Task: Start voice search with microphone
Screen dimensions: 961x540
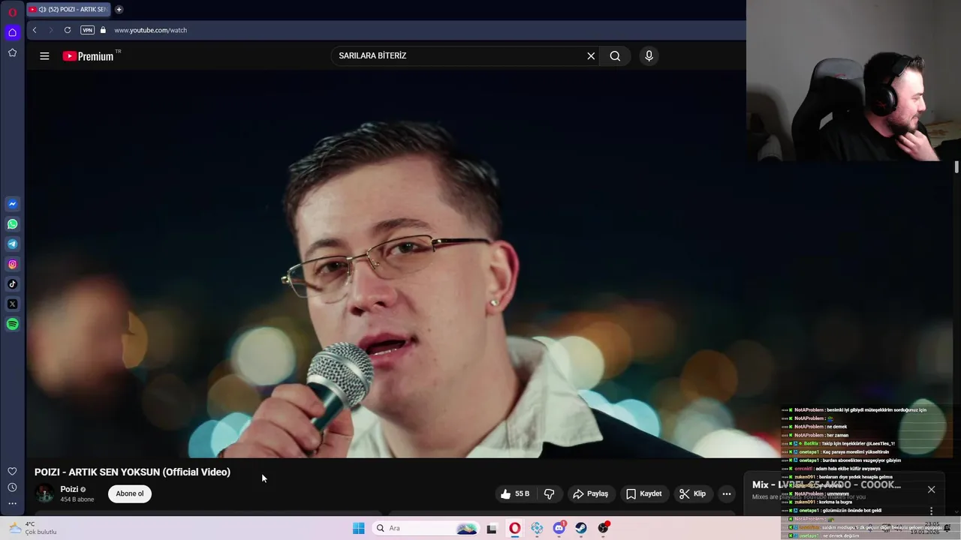Action: pyautogui.click(x=649, y=56)
